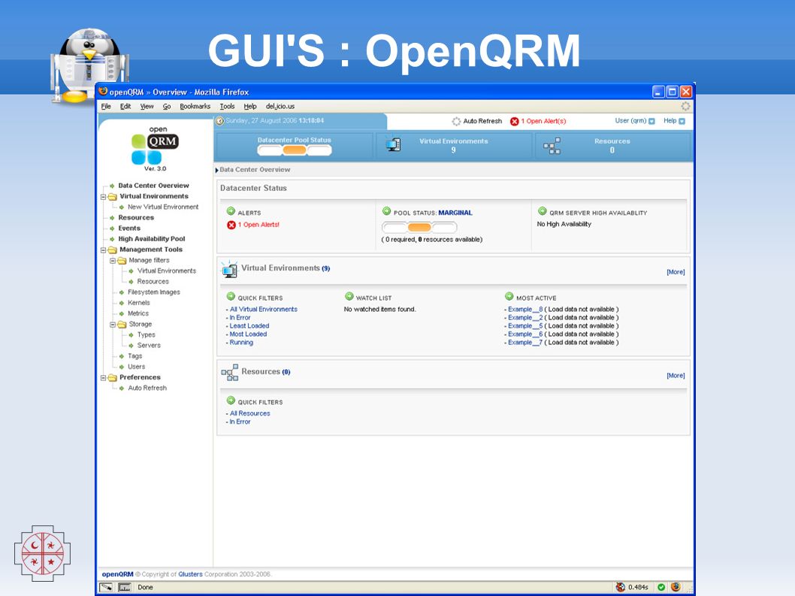
Task: Open the Help dropdown in the top bar
Action: coord(674,121)
